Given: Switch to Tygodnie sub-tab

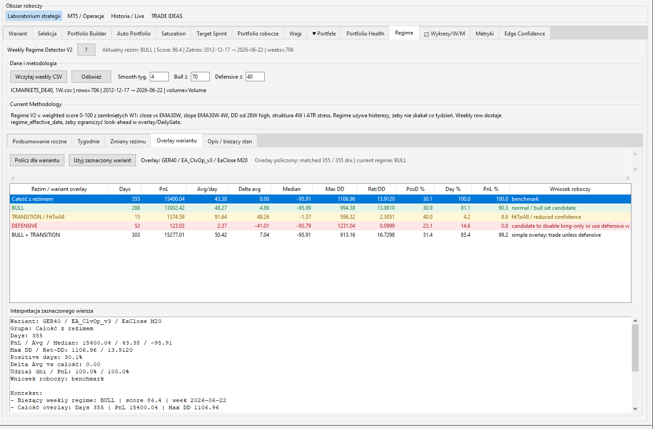Looking at the screenshot, I should (x=88, y=142).
